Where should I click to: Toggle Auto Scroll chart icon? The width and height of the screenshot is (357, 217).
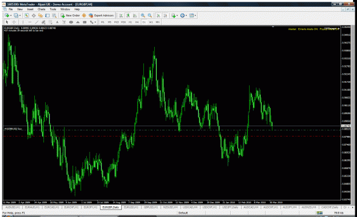click(158, 15)
